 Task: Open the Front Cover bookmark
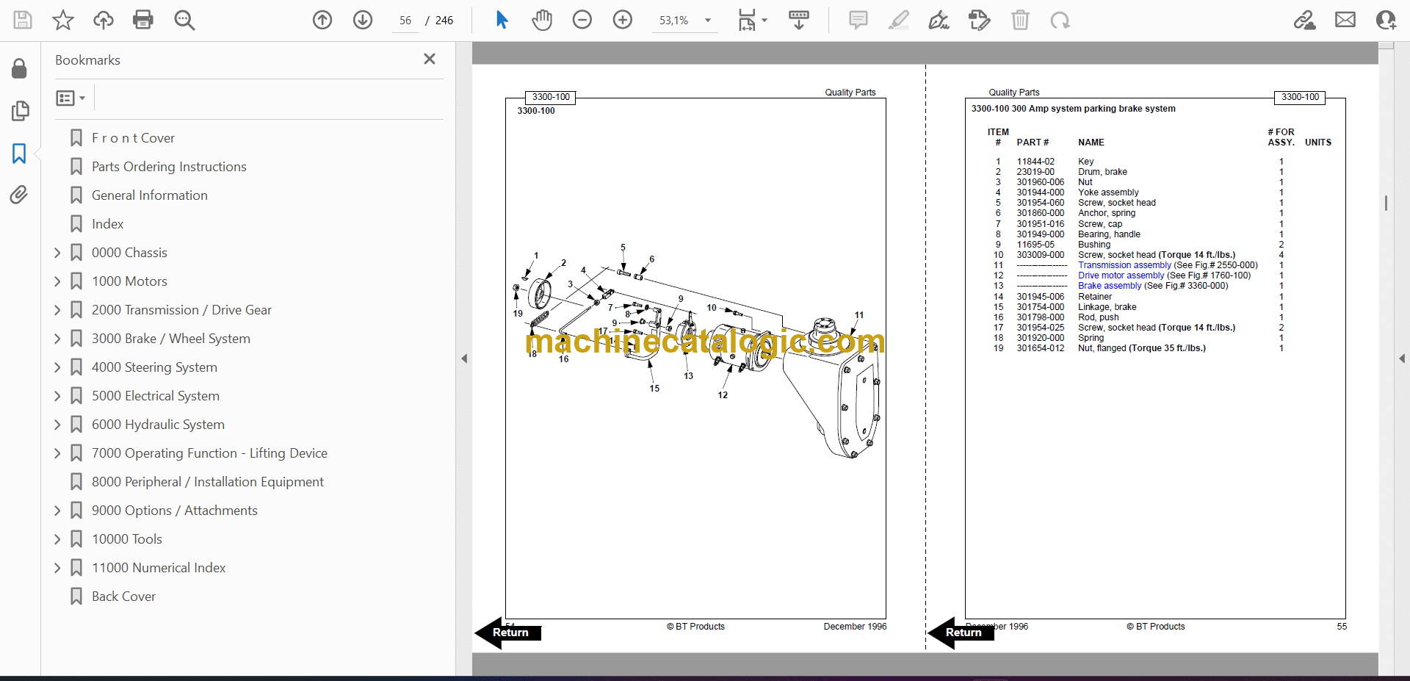[x=133, y=138]
